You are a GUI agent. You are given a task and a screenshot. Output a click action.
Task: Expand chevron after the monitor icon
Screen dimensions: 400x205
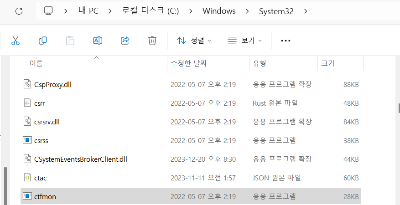click(x=66, y=11)
